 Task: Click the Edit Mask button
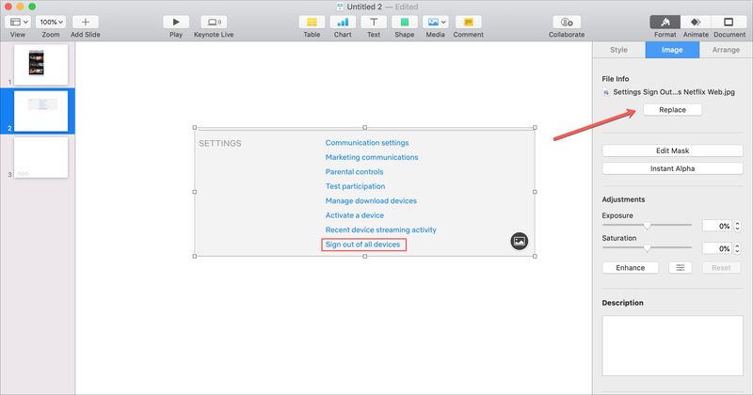coord(672,150)
